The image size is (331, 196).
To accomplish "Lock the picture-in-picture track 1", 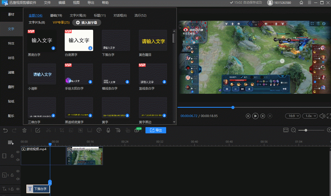I will coord(12,175).
